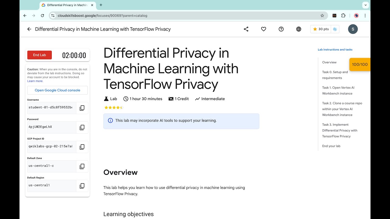This screenshot has height=219, width=390.
Task: Go to Task 2. Clone a course repo
Action: coord(342,109)
